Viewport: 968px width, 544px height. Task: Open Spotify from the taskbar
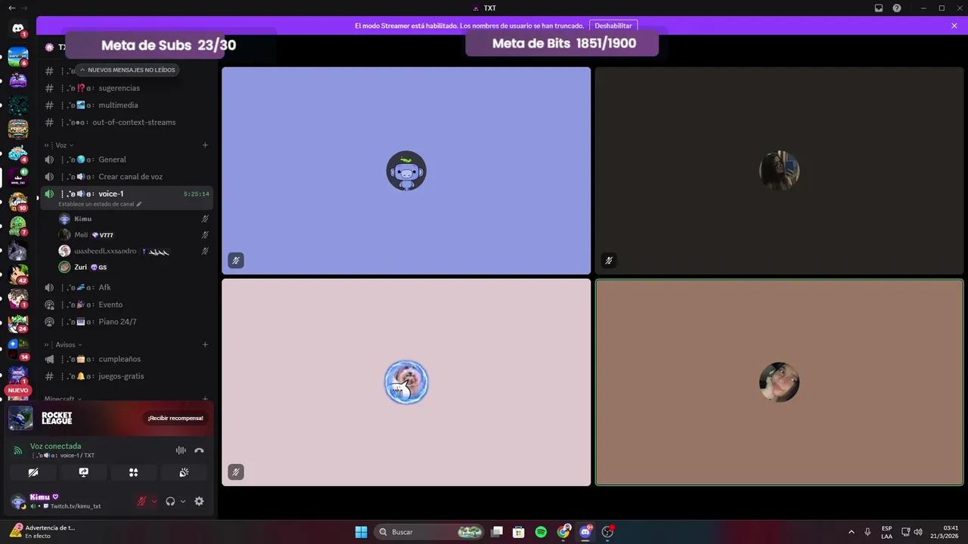[x=541, y=532]
